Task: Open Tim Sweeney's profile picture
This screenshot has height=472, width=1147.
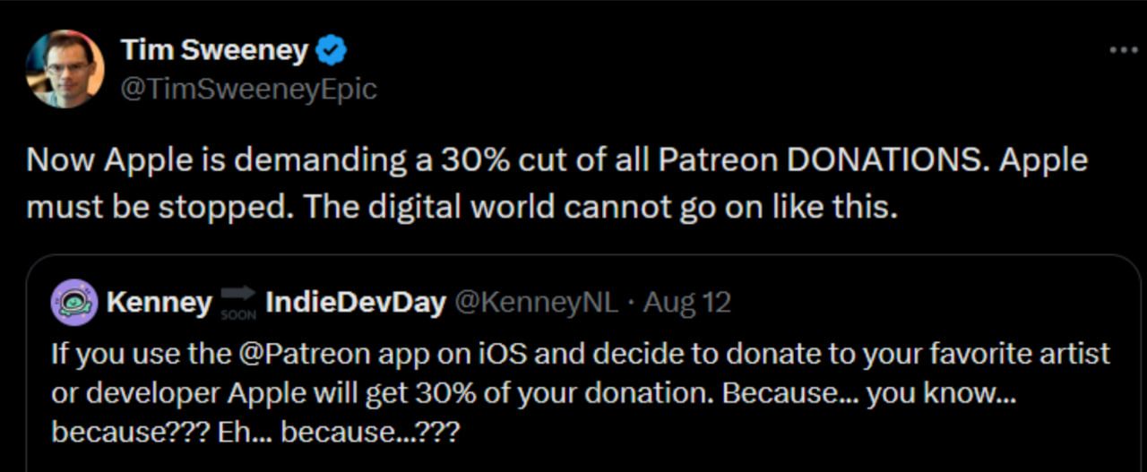Action: 64,69
